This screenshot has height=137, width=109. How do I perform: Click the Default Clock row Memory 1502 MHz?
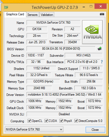click(65, 108)
